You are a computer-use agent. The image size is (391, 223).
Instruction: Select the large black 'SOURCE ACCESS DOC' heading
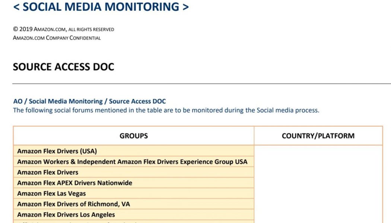tap(64, 67)
